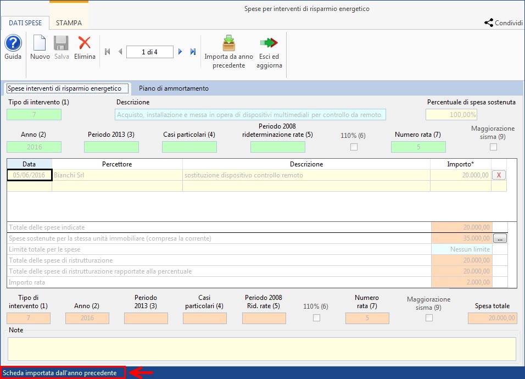This screenshot has width=525, height=379.
Task: Go to the previous record arrow
Action: (x=120, y=52)
